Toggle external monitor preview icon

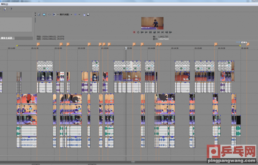44,15
